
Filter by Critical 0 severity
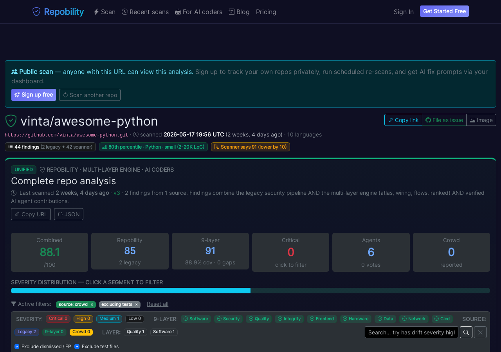(x=58, y=319)
